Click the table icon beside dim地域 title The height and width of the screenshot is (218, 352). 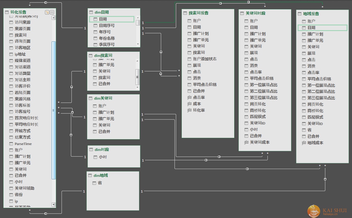[90, 176]
